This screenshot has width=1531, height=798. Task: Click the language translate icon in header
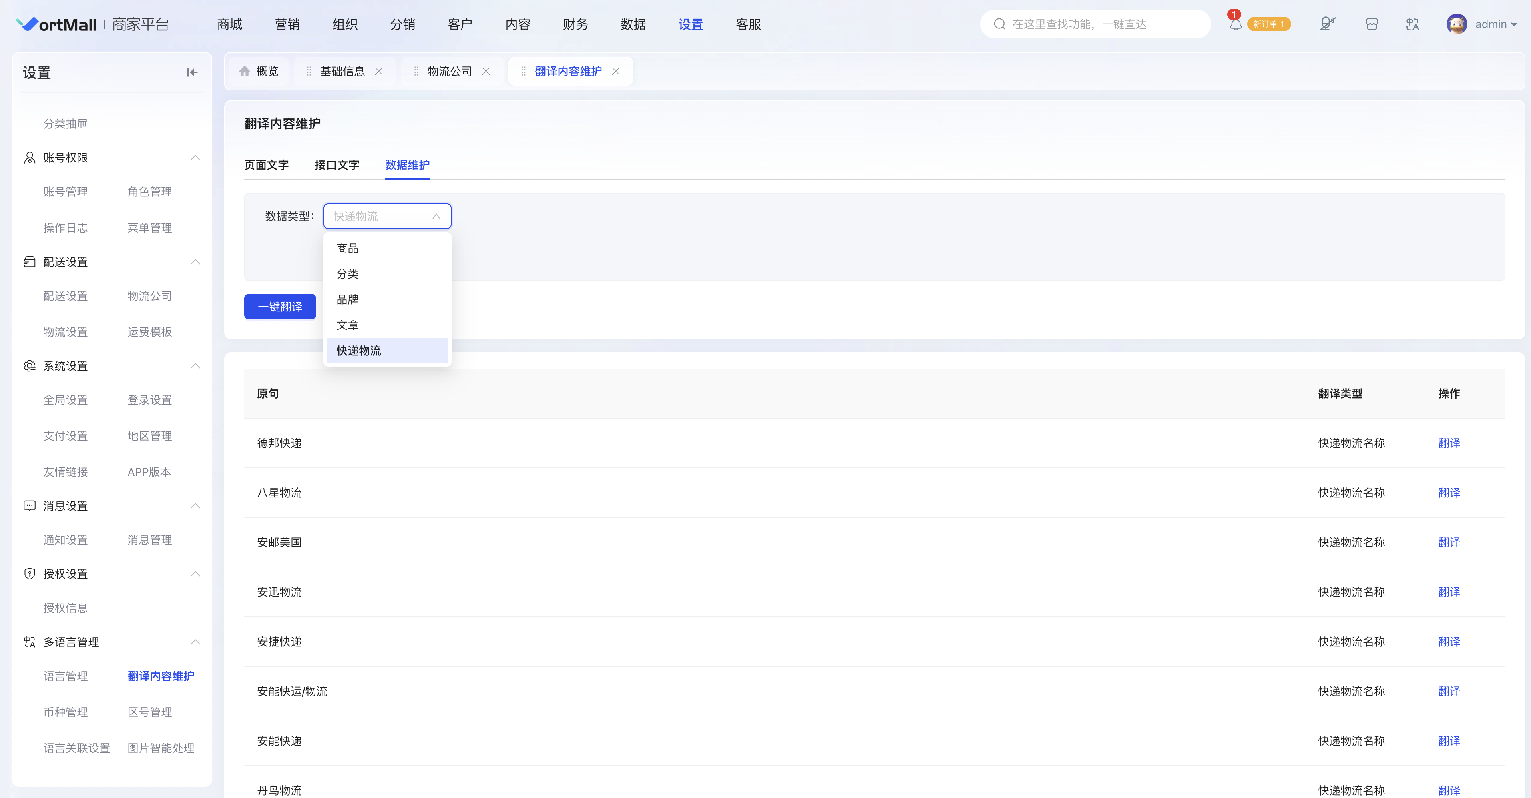tap(1413, 24)
